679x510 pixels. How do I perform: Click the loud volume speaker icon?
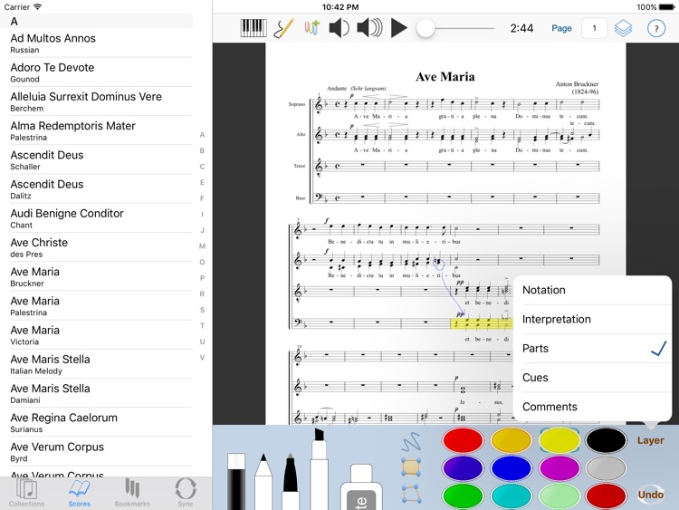click(x=369, y=28)
